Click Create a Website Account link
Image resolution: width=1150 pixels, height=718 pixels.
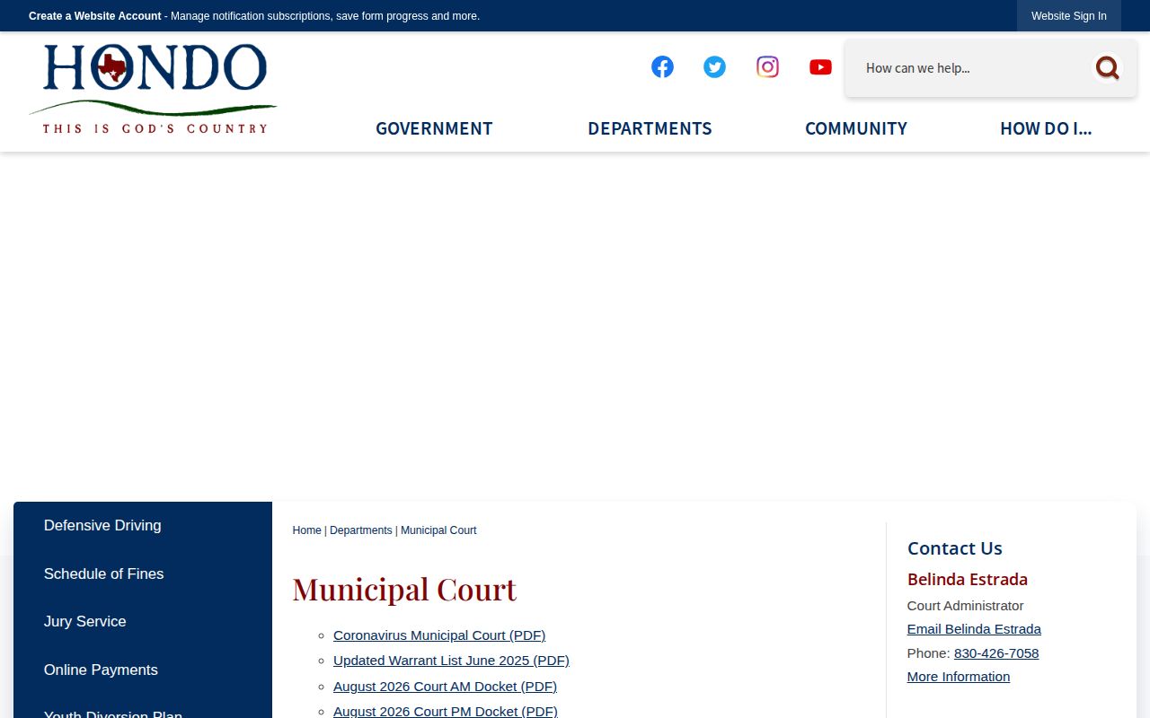[x=95, y=16]
